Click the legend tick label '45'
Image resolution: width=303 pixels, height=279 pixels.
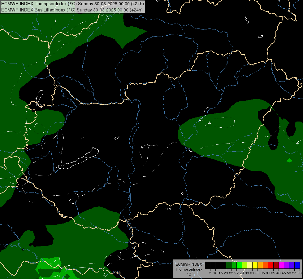284,273
